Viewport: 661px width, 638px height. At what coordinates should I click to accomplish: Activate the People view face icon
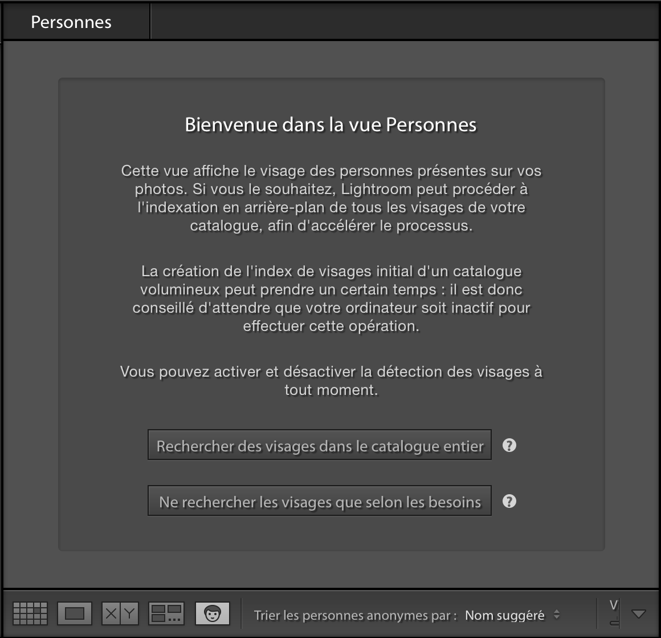point(211,614)
